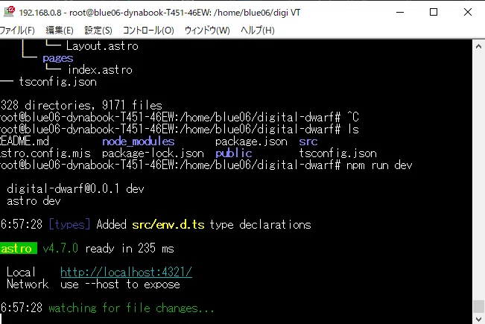Click the scrollbar up arrow
The height and width of the screenshot is (324, 485).
tap(478, 47)
